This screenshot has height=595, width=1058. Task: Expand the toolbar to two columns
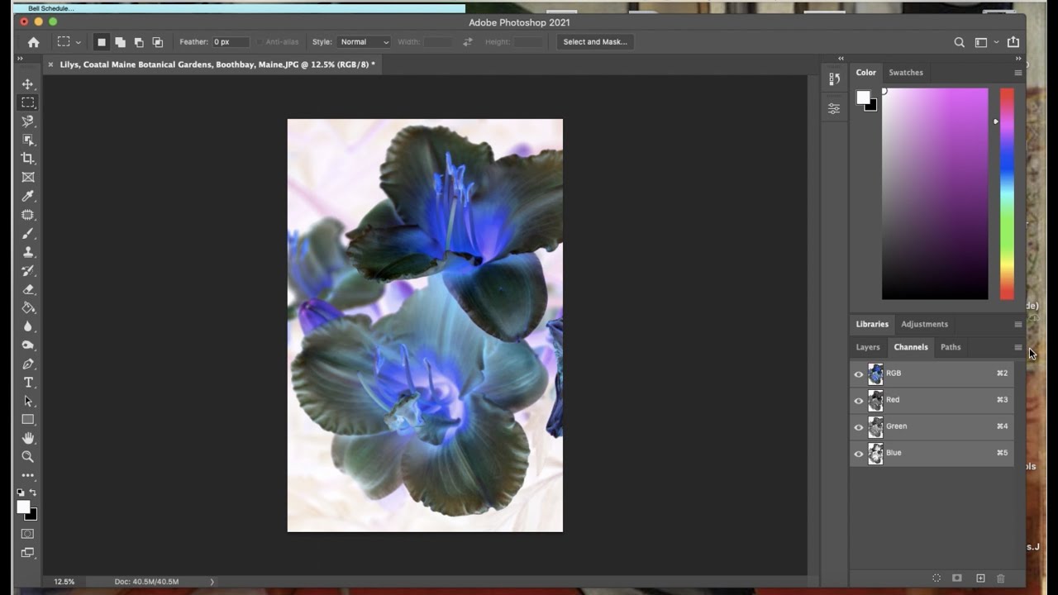click(20, 59)
